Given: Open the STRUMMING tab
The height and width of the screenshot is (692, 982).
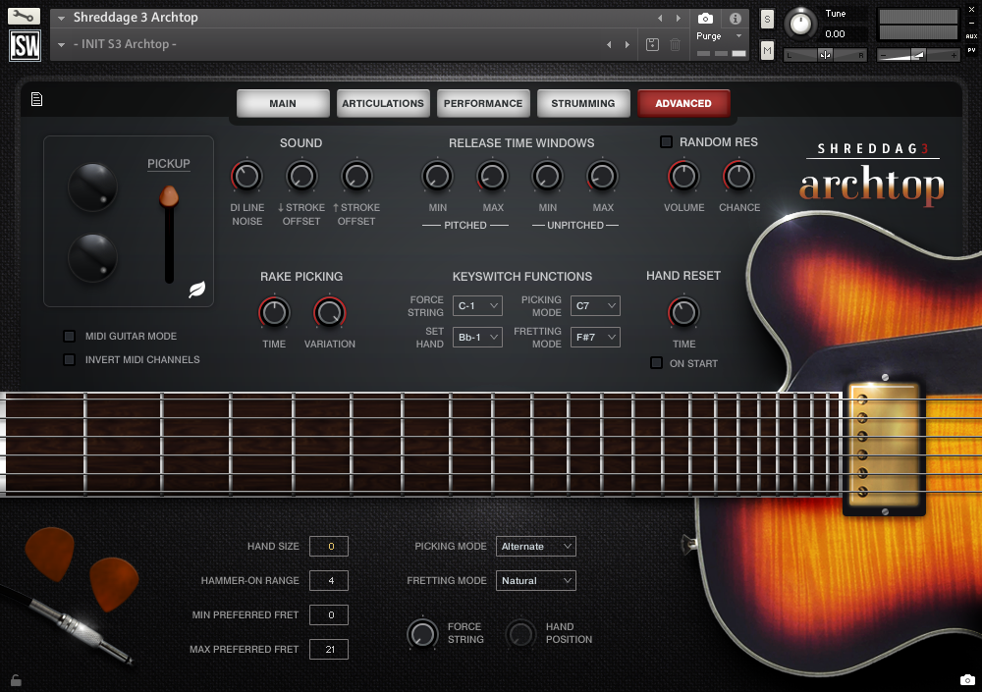Looking at the screenshot, I should coord(583,102).
